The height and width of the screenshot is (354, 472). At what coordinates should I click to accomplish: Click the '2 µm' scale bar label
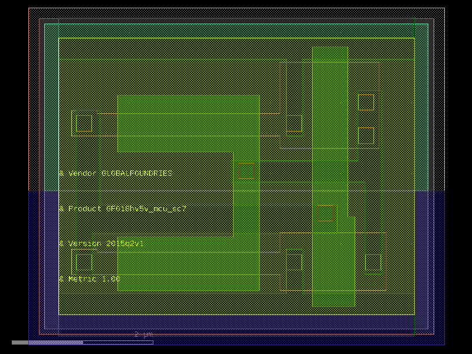tap(143, 335)
